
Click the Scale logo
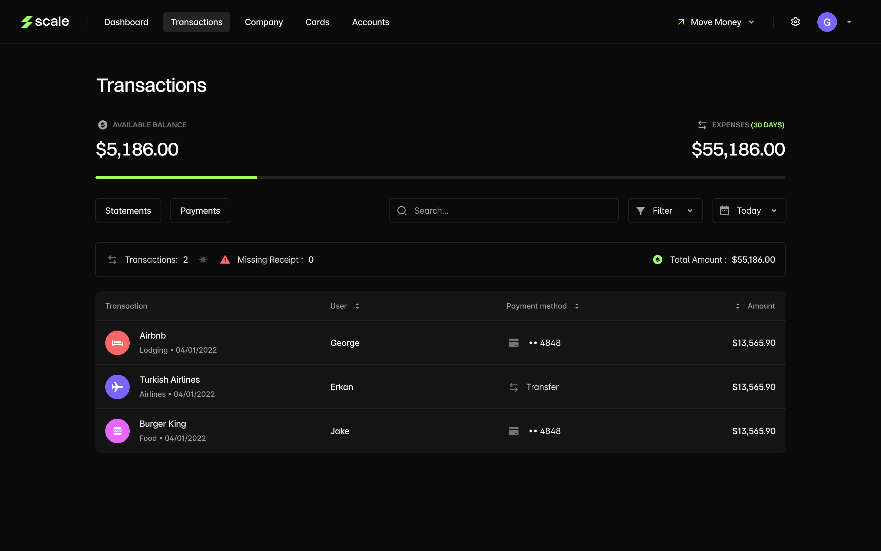45,22
